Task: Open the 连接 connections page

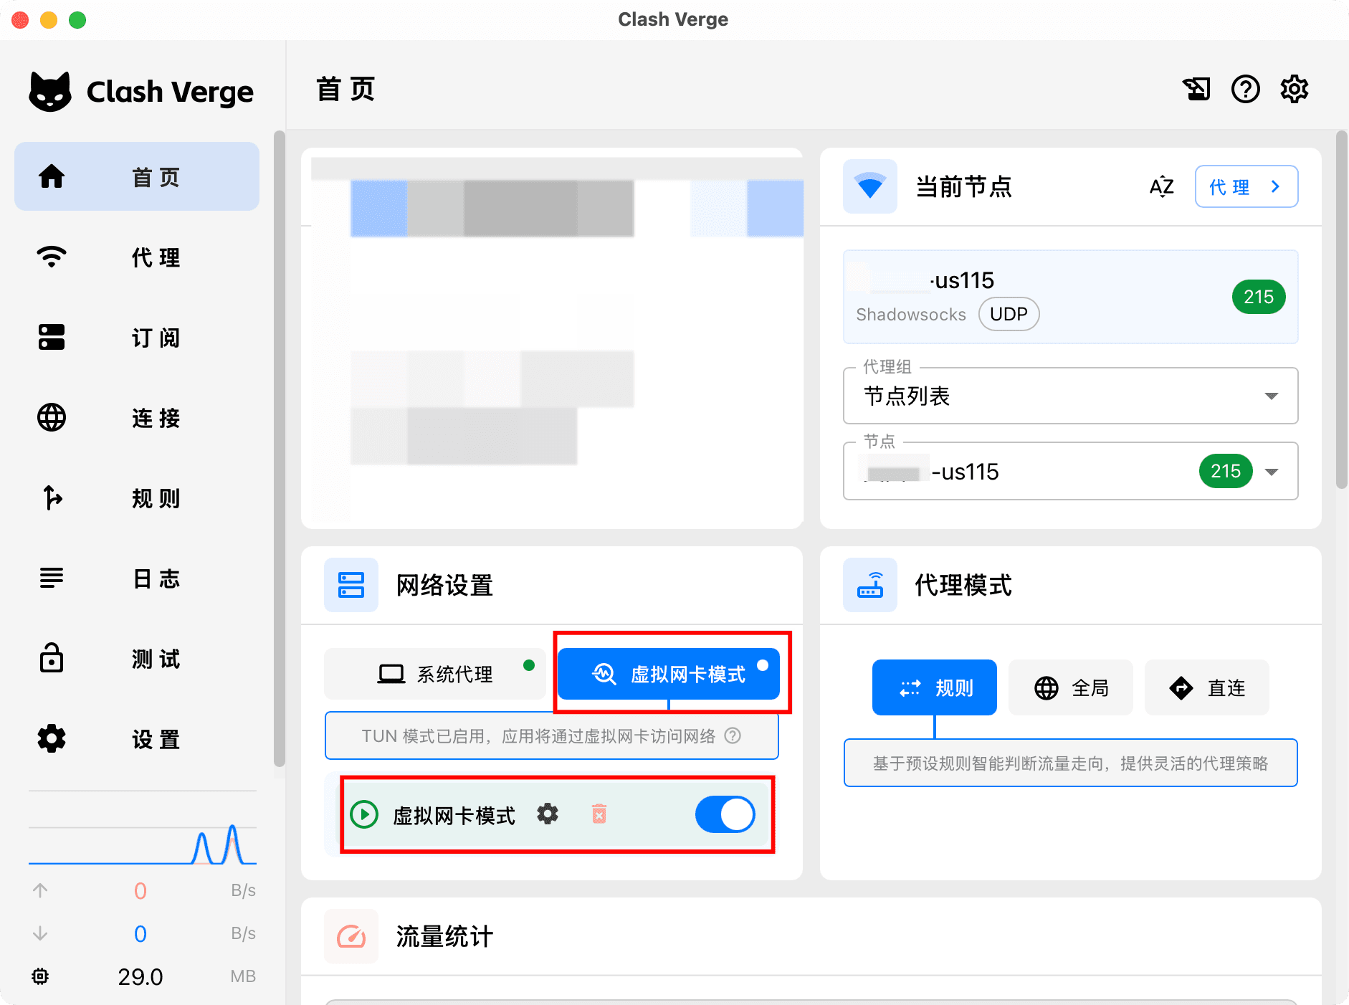Action: pos(137,417)
